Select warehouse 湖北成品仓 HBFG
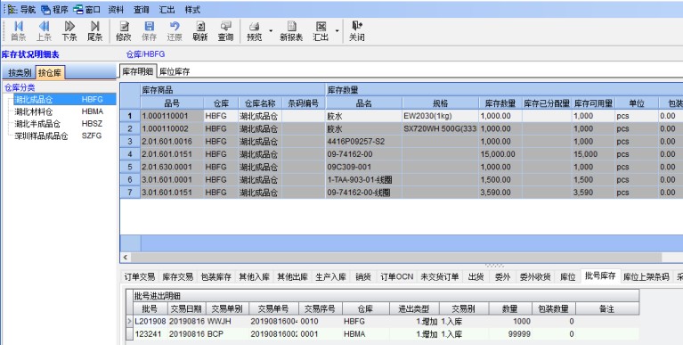This screenshot has height=345, width=683. 64,100
